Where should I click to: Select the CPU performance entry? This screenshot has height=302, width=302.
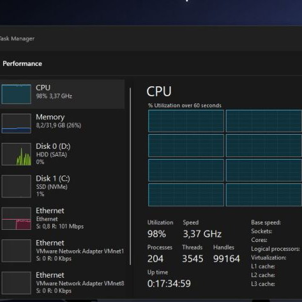pyautogui.click(x=62, y=94)
